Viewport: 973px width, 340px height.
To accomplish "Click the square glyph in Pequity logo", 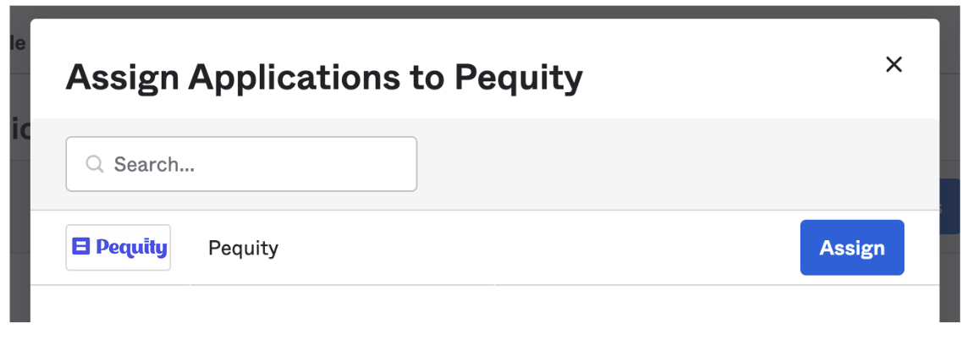I will tap(81, 246).
